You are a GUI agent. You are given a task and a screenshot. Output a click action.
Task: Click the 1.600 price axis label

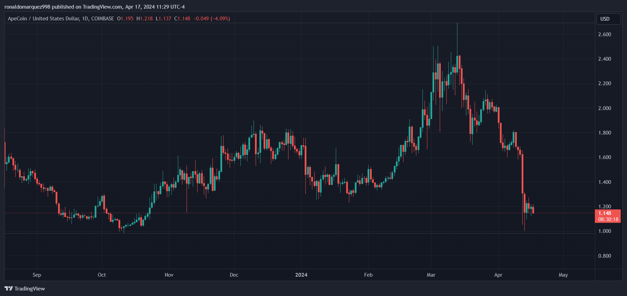point(605,157)
